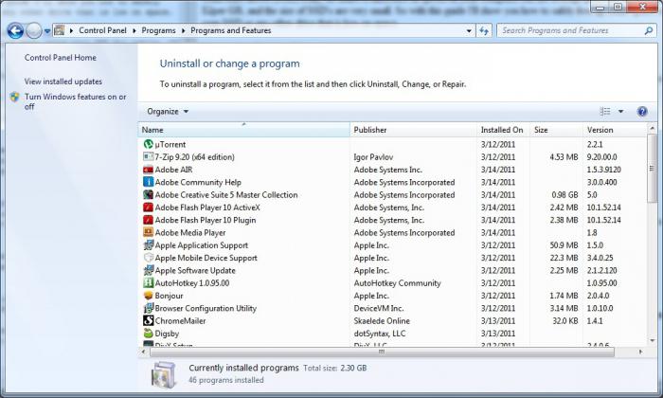Open Turn Windows features on or off
Viewport: 663px width, 398px height.
75,101
